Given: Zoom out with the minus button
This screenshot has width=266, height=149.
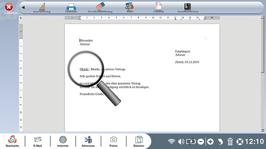Looking at the screenshot, I should (201, 142).
